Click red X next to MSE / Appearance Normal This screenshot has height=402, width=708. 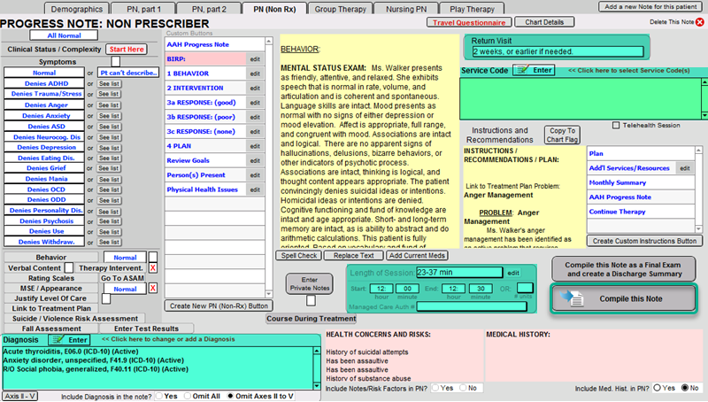(153, 288)
